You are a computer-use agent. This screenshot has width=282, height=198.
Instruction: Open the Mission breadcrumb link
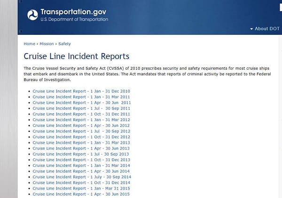coord(47,44)
